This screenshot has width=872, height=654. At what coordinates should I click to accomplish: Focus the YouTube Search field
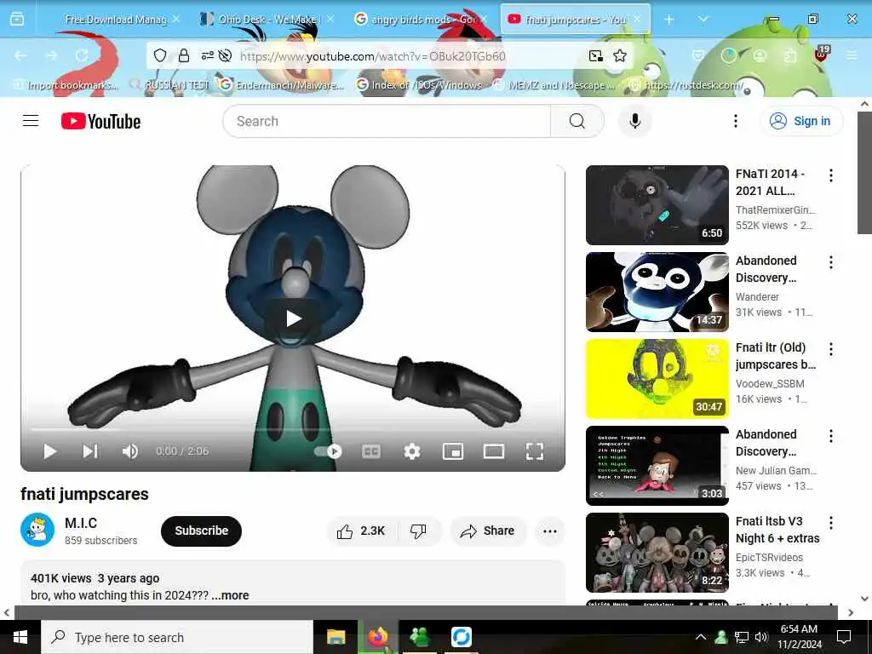point(387,121)
